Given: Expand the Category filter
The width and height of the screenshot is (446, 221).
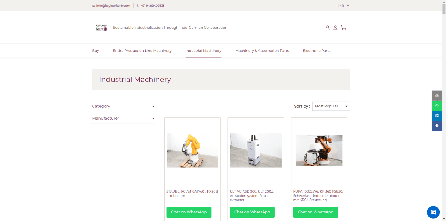Looking at the screenshot, I should click(123, 106).
